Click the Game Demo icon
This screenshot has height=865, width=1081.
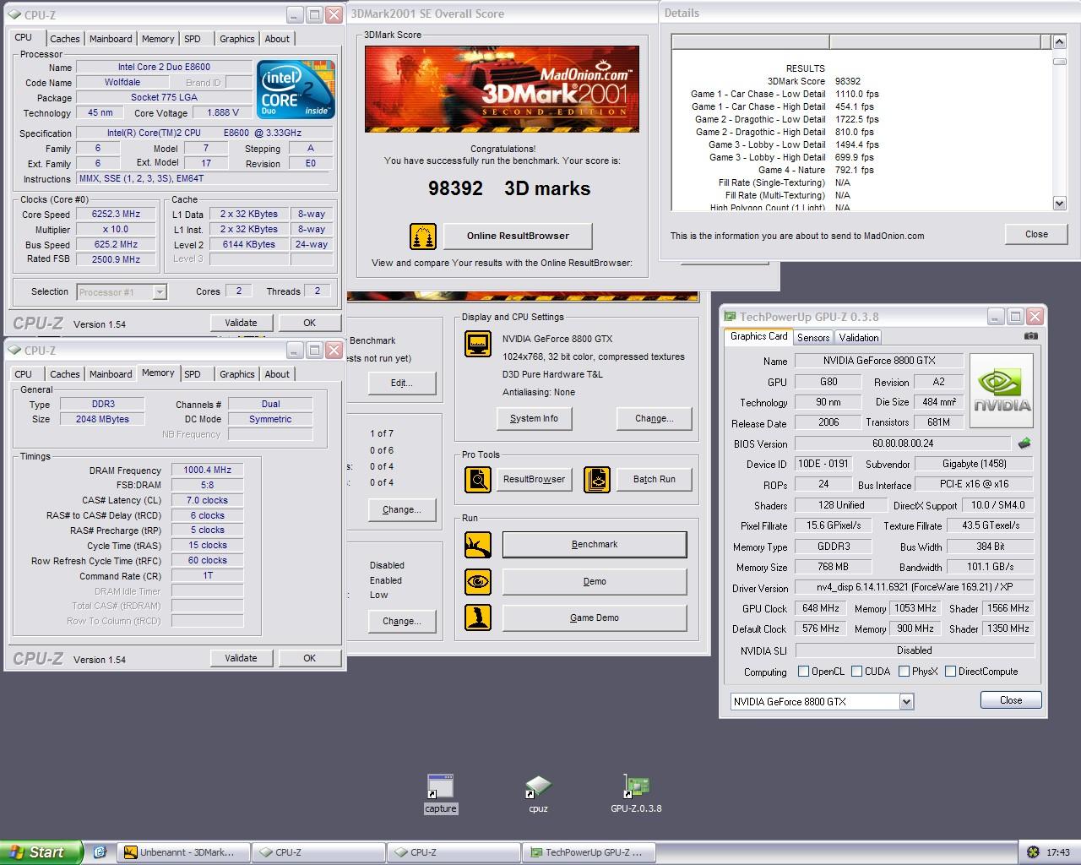pos(478,617)
